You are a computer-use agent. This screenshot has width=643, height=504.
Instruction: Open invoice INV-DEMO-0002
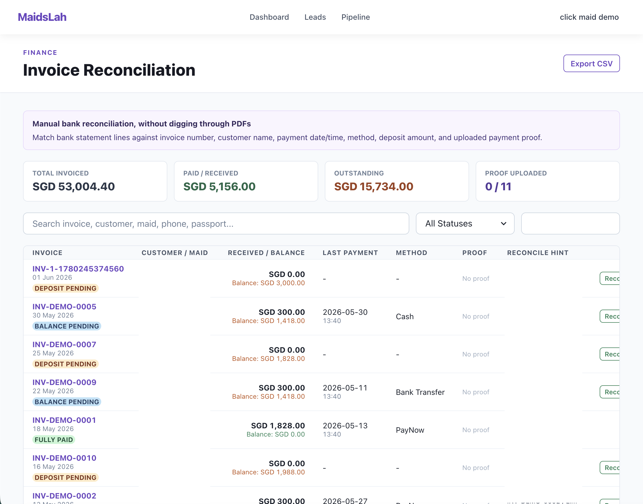click(x=64, y=496)
